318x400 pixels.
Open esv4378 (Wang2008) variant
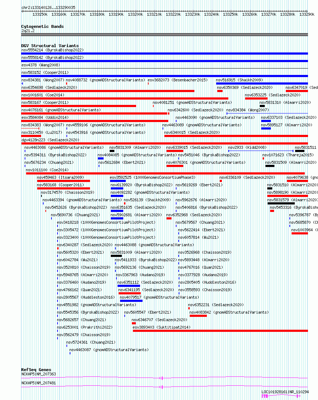coord(41,65)
